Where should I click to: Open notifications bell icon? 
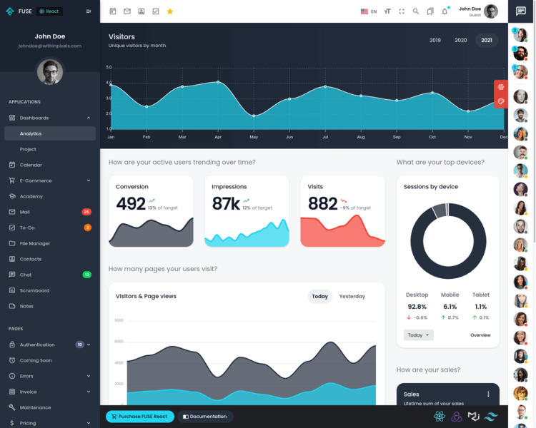coord(445,11)
